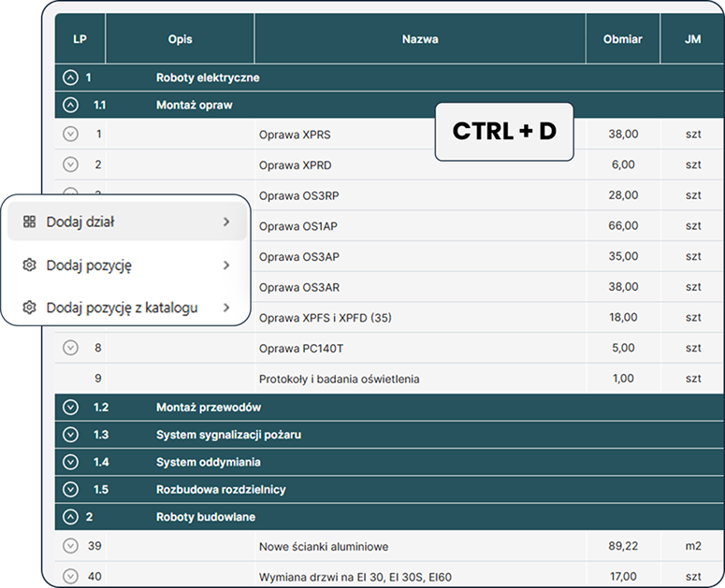Screen dimensions: 725x588
Task: Click the circled chevron icon on row 8 Oprawa PC140T
Action: coord(70,348)
